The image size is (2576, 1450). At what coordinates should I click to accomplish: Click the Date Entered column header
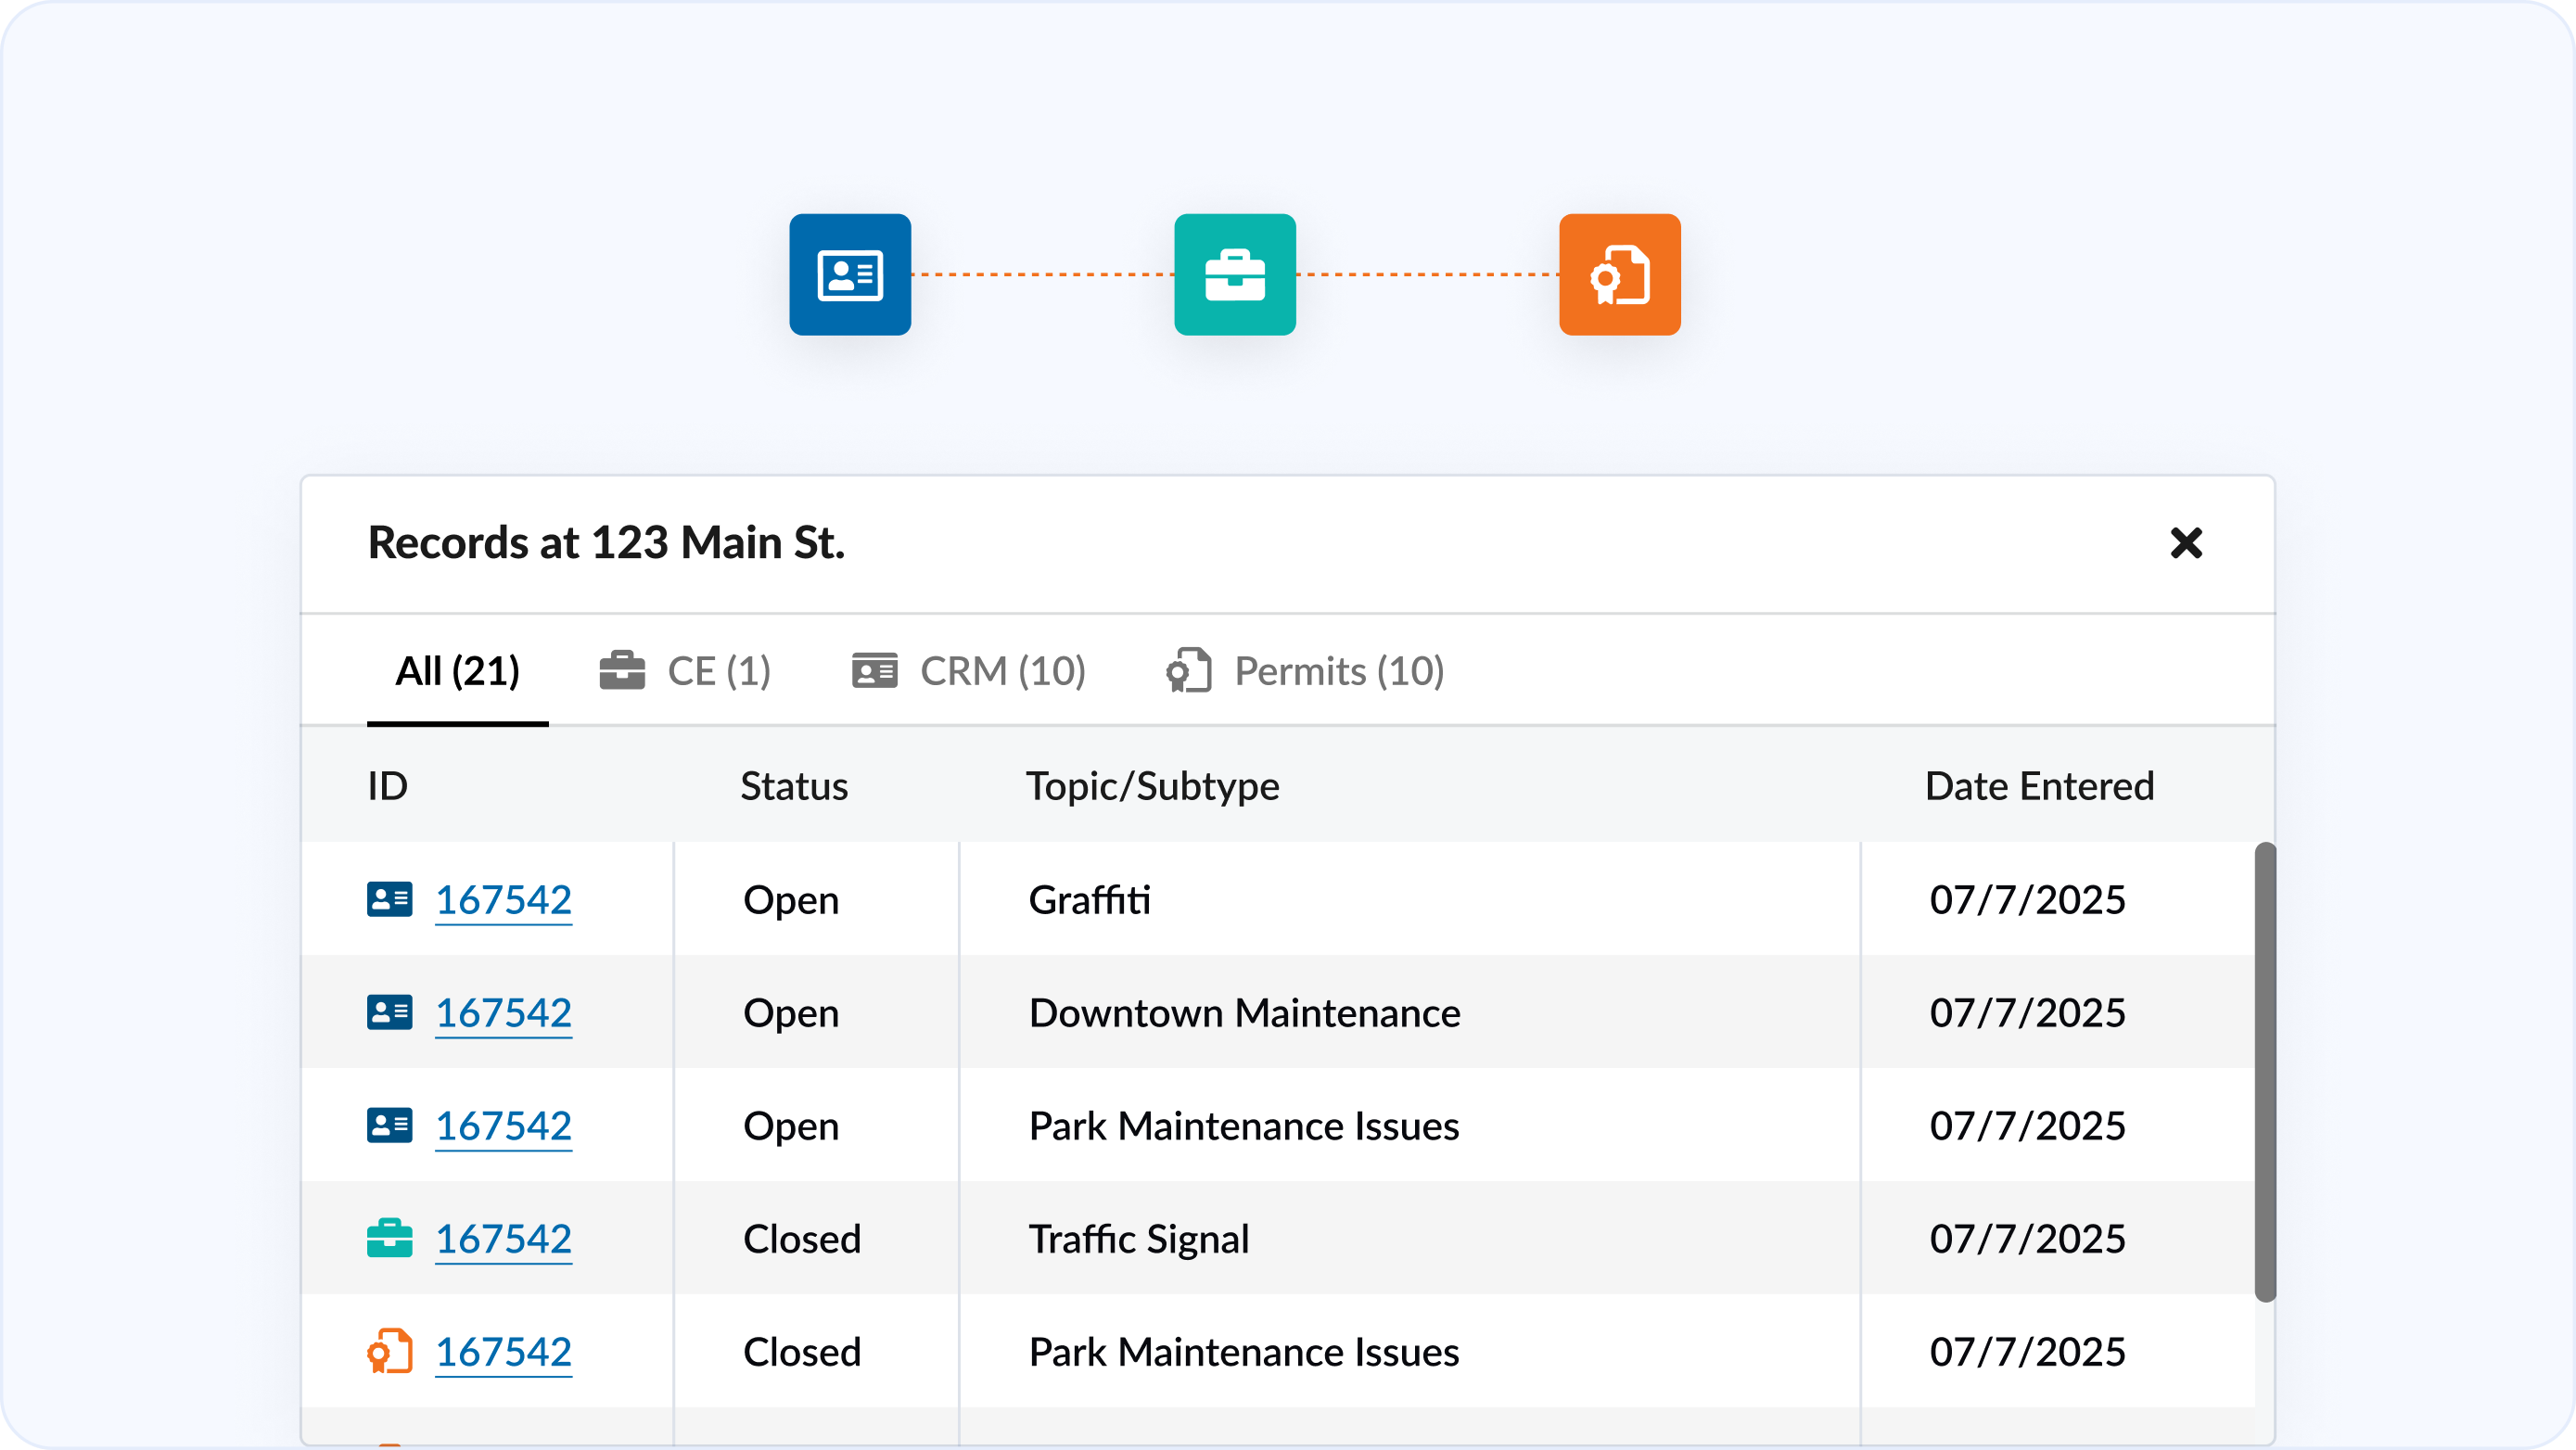(2039, 786)
